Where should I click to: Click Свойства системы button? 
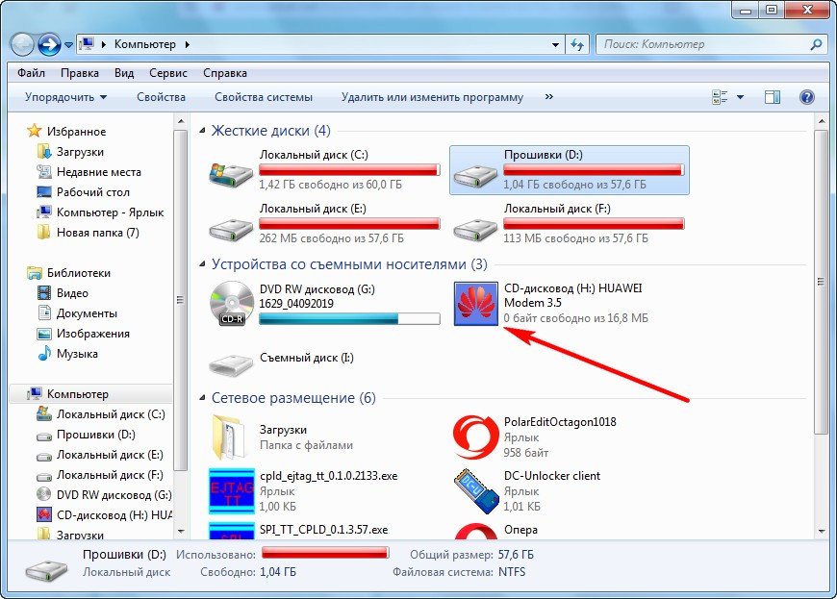tap(263, 97)
